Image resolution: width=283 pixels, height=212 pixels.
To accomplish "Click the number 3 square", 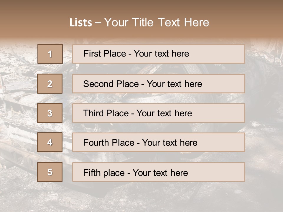I will point(50,113).
